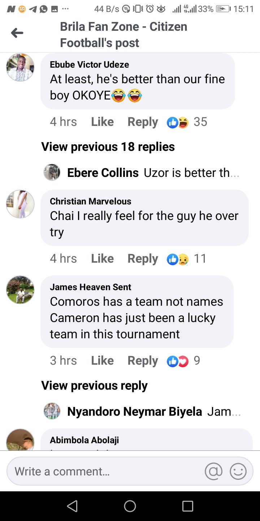The height and width of the screenshot is (521, 260).
Task: Tap the Android back navigation triangle
Action: (72, 506)
